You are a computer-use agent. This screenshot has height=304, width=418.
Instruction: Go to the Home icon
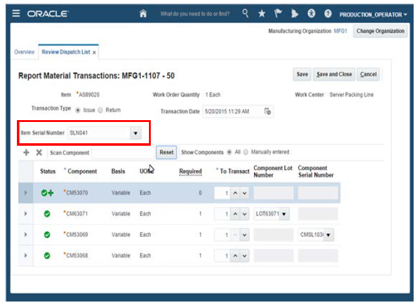(143, 13)
